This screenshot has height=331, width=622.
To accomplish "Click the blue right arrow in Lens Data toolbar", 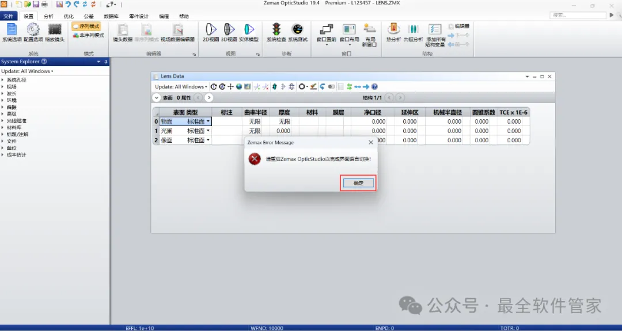I will (366, 86).
